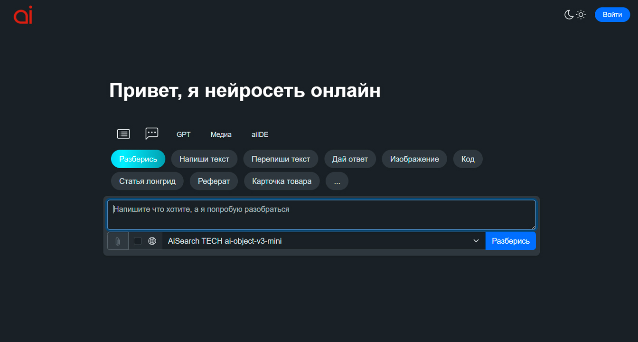Select the Код prompt template
This screenshot has height=342, width=638.
click(468, 159)
